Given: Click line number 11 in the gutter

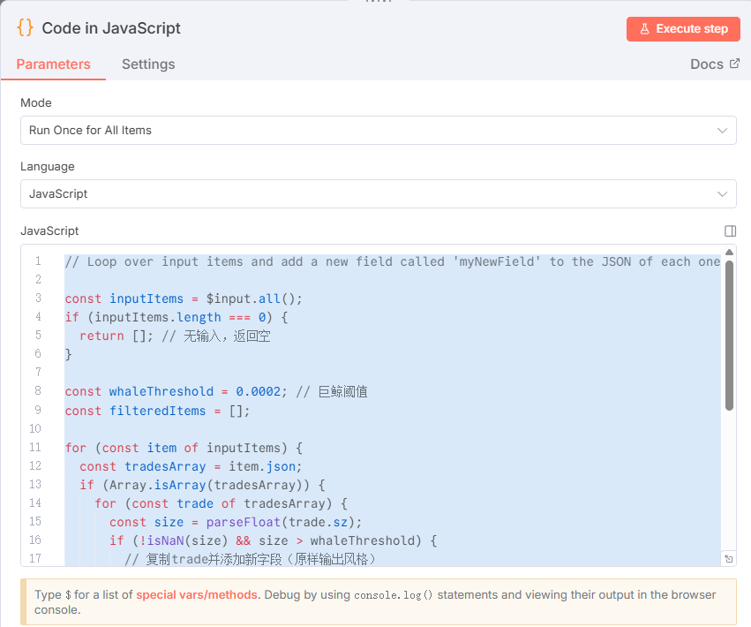Looking at the screenshot, I should [x=35, y=448].
